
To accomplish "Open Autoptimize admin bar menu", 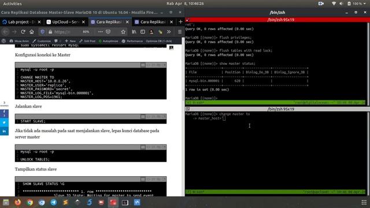I will tap(108, 41).
